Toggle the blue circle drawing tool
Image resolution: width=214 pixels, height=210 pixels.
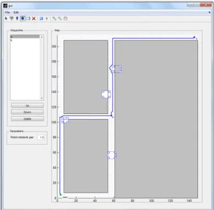click(x=23, y=19)
